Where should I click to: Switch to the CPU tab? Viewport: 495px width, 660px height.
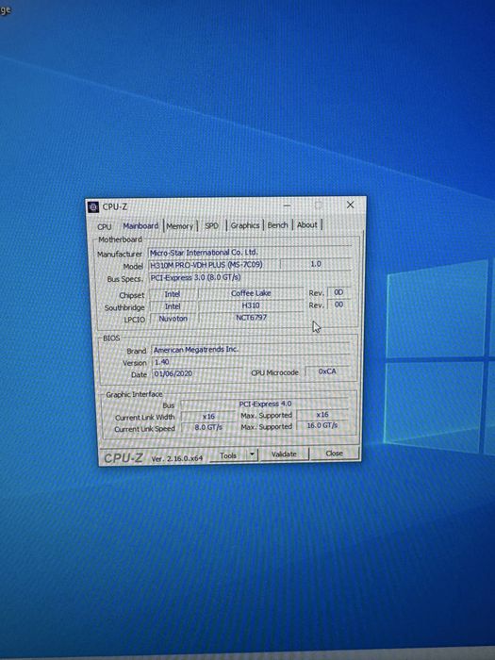coord(105,227)
